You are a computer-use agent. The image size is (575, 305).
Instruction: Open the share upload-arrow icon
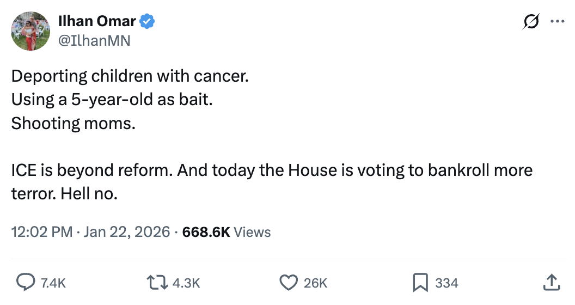pyautogui.click(x=551, y=282)
